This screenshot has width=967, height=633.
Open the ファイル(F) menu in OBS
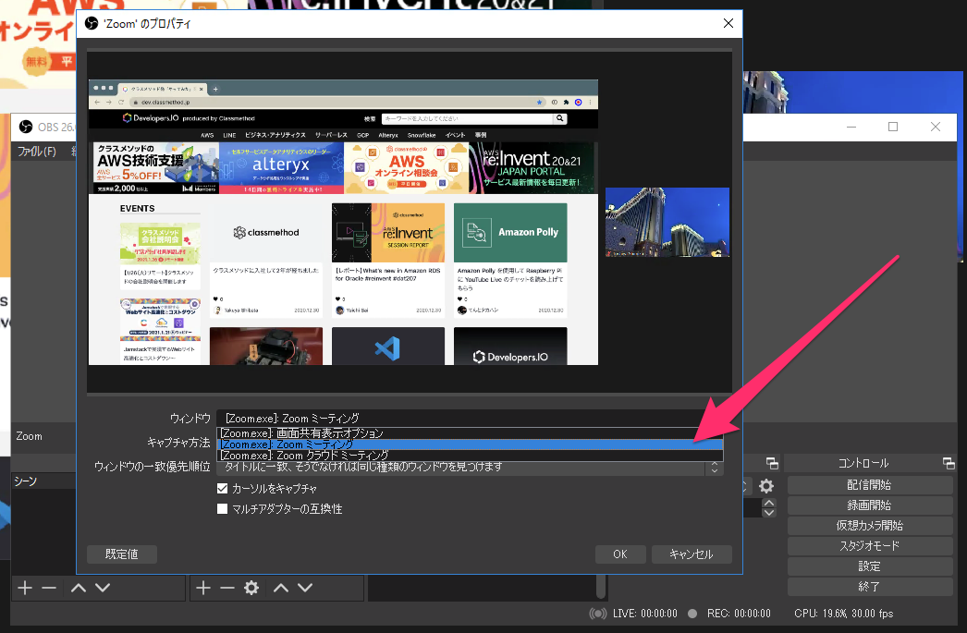pyautogui.click(x=36, y=152)
